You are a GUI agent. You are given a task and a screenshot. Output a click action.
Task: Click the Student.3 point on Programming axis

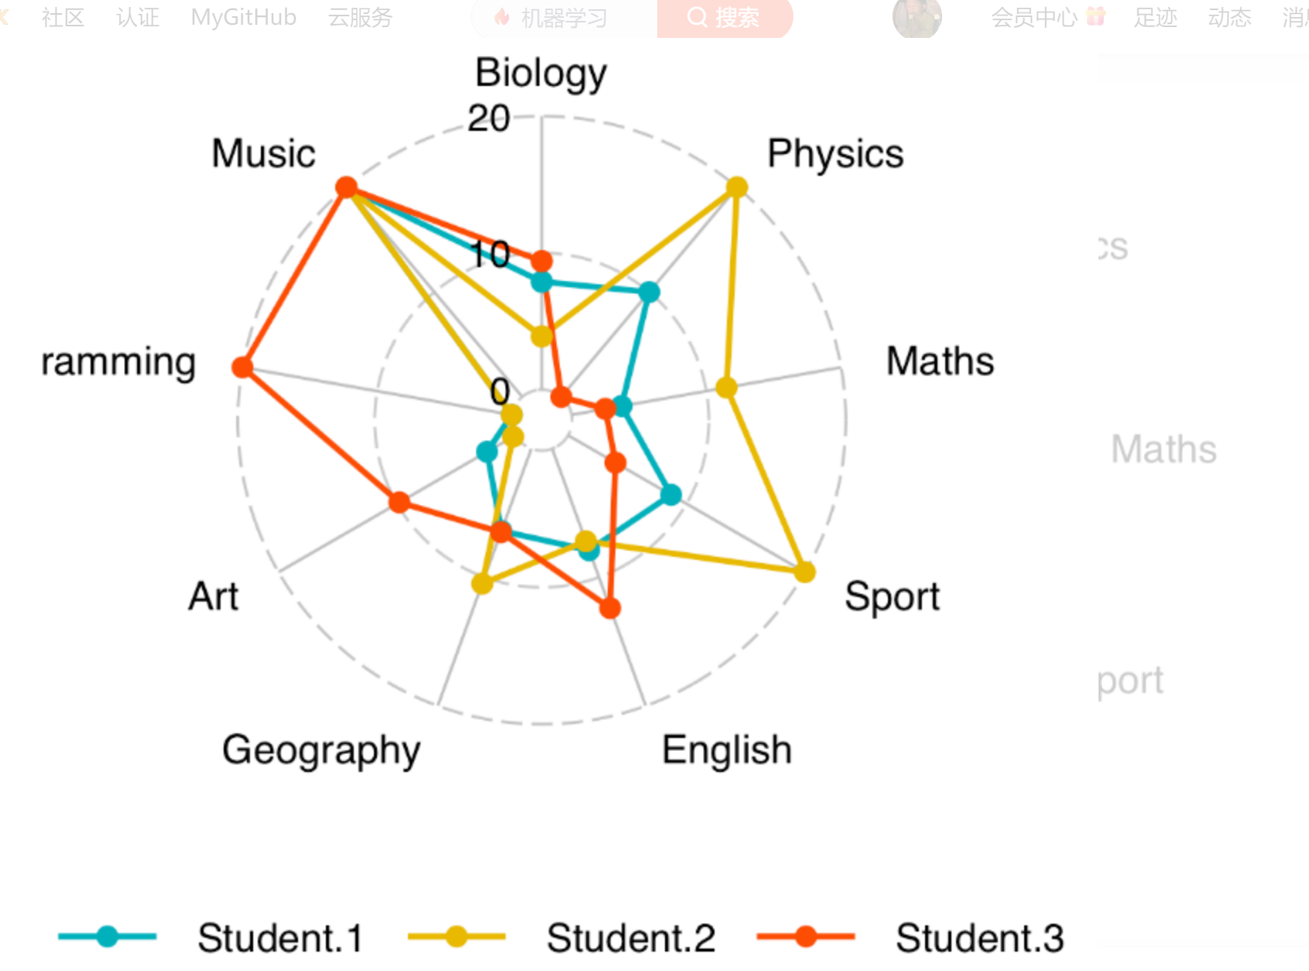click(x=243, y=366)
